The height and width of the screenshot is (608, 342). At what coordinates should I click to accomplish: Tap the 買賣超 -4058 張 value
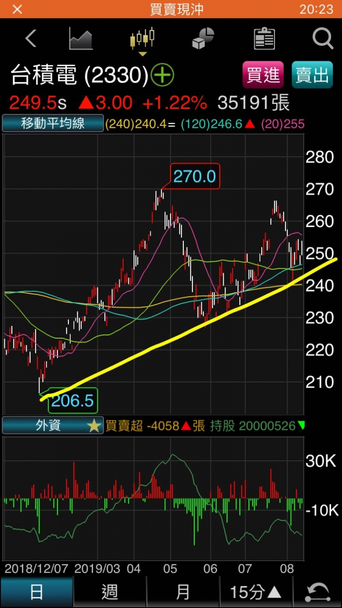(155, 426)
